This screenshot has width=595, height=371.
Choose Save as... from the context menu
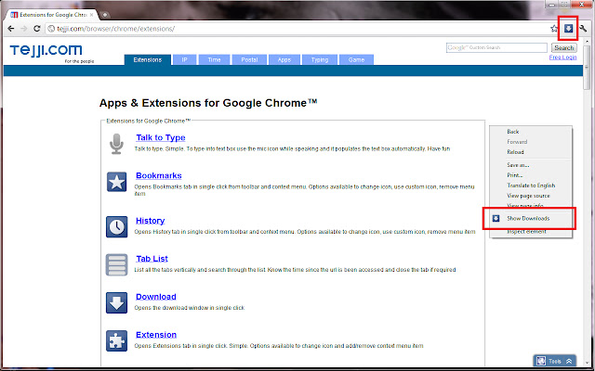(x=520, y=164)
